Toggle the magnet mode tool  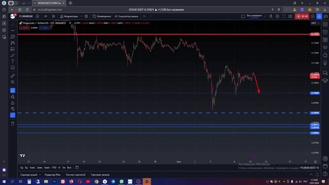click(12, 90)
